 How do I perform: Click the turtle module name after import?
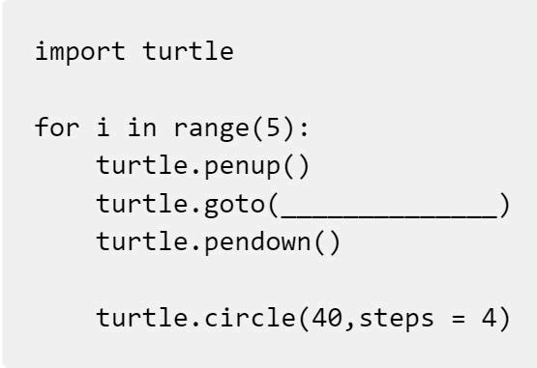pos(188,51)
